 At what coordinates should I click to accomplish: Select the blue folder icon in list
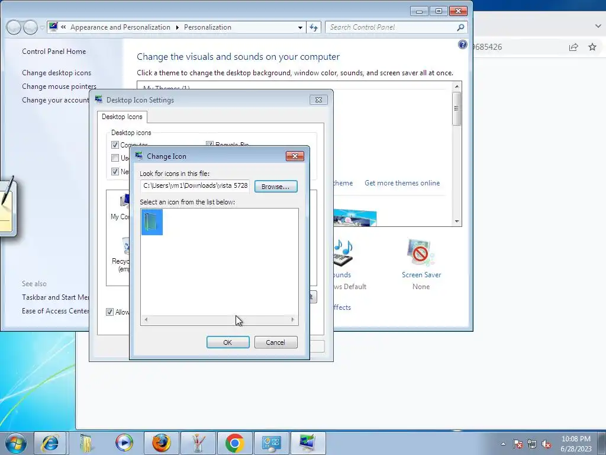tap(152, 222)
